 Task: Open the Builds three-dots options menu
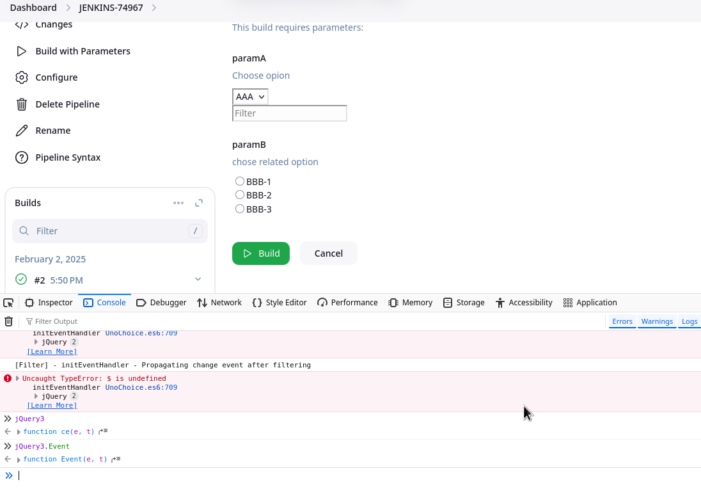click(178, 203)
